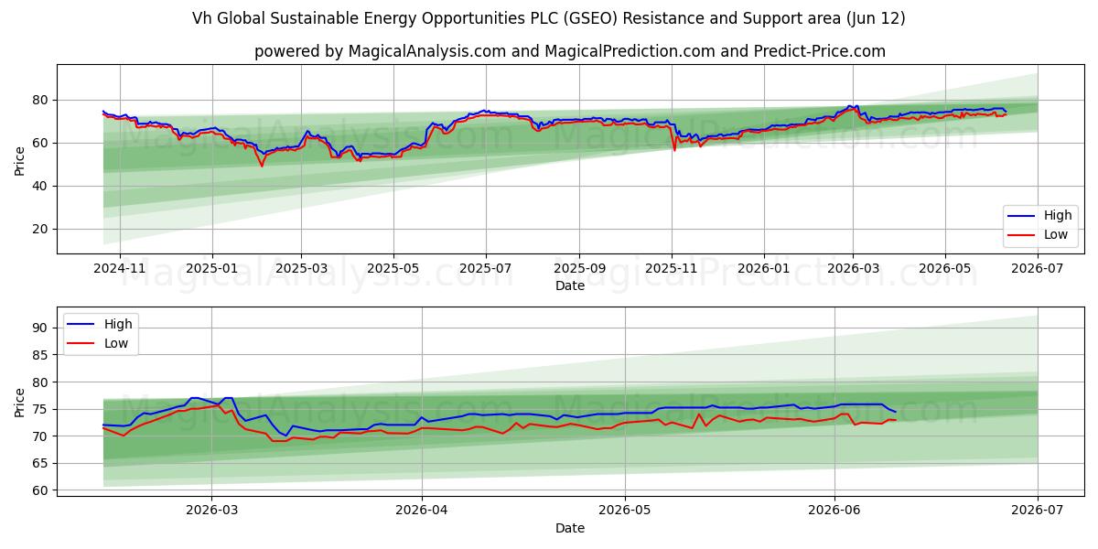Click the '2026-05' tick on bottom chart
This screenshot has width=1098, height=549.
click(x=625, y=511)
